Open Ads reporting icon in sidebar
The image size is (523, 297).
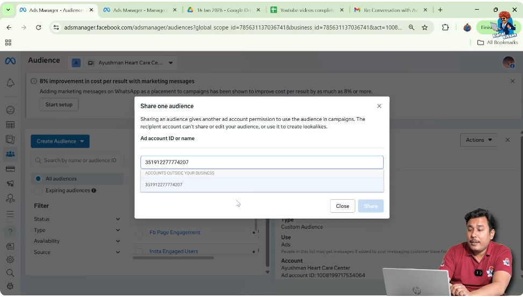coord(10,139)
